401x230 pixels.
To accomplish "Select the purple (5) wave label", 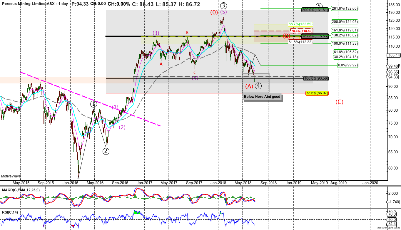I will pos(223,12).
